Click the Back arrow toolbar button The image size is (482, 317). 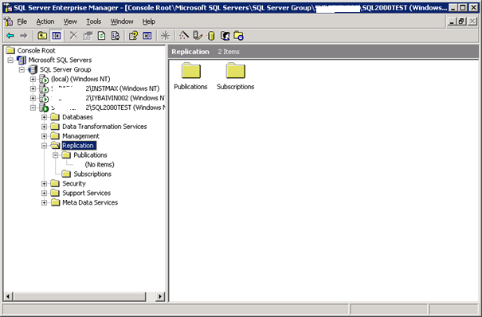[10, 36]
